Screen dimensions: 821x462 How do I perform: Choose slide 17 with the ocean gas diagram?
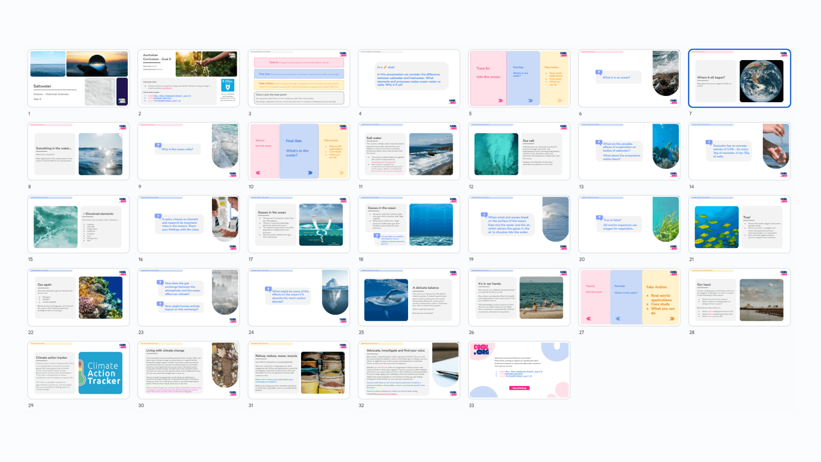299,224
